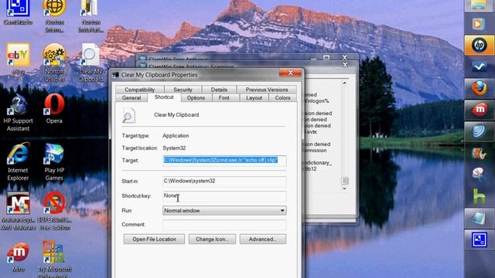The width and height of the screenshot is (495, 278).
Task: Maximize the ClamWin Free Antivirus window
Action: pyautogui.click(x=326, y=58)
